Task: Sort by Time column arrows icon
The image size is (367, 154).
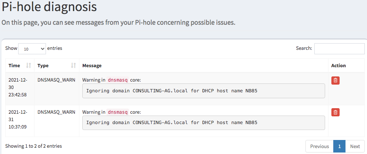Action: pos(29,66)
